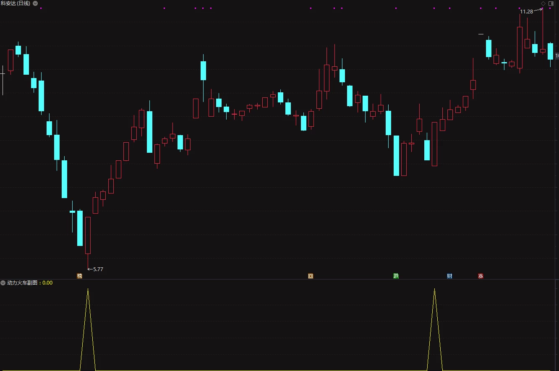Click the diamond icon at top right

click(x=543, y=3)
